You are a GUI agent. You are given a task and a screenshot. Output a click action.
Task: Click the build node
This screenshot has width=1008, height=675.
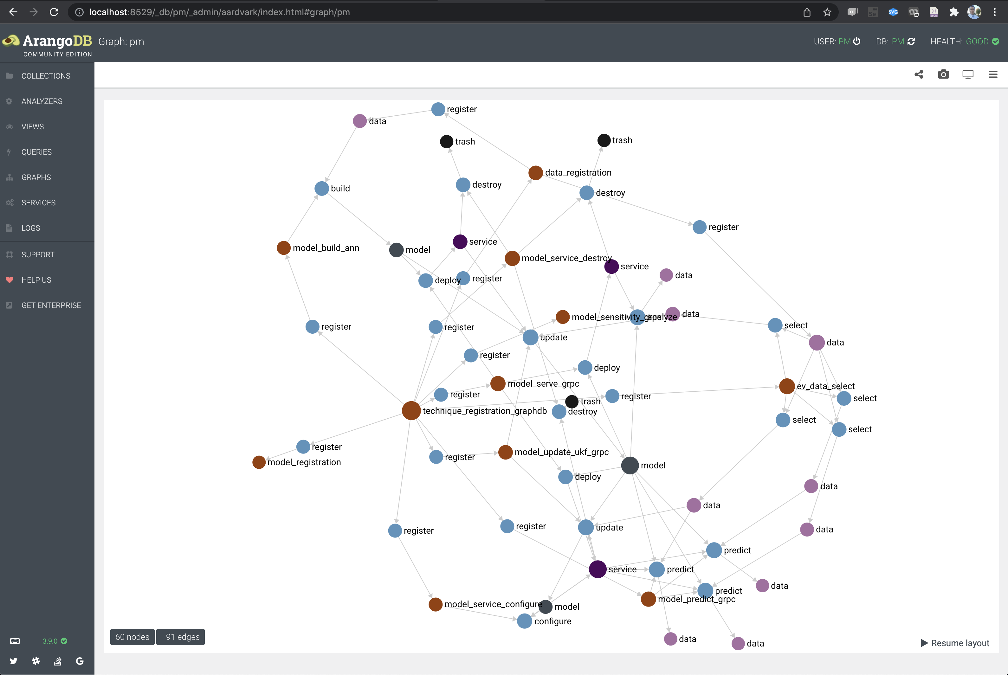click(x=322, y=188)
